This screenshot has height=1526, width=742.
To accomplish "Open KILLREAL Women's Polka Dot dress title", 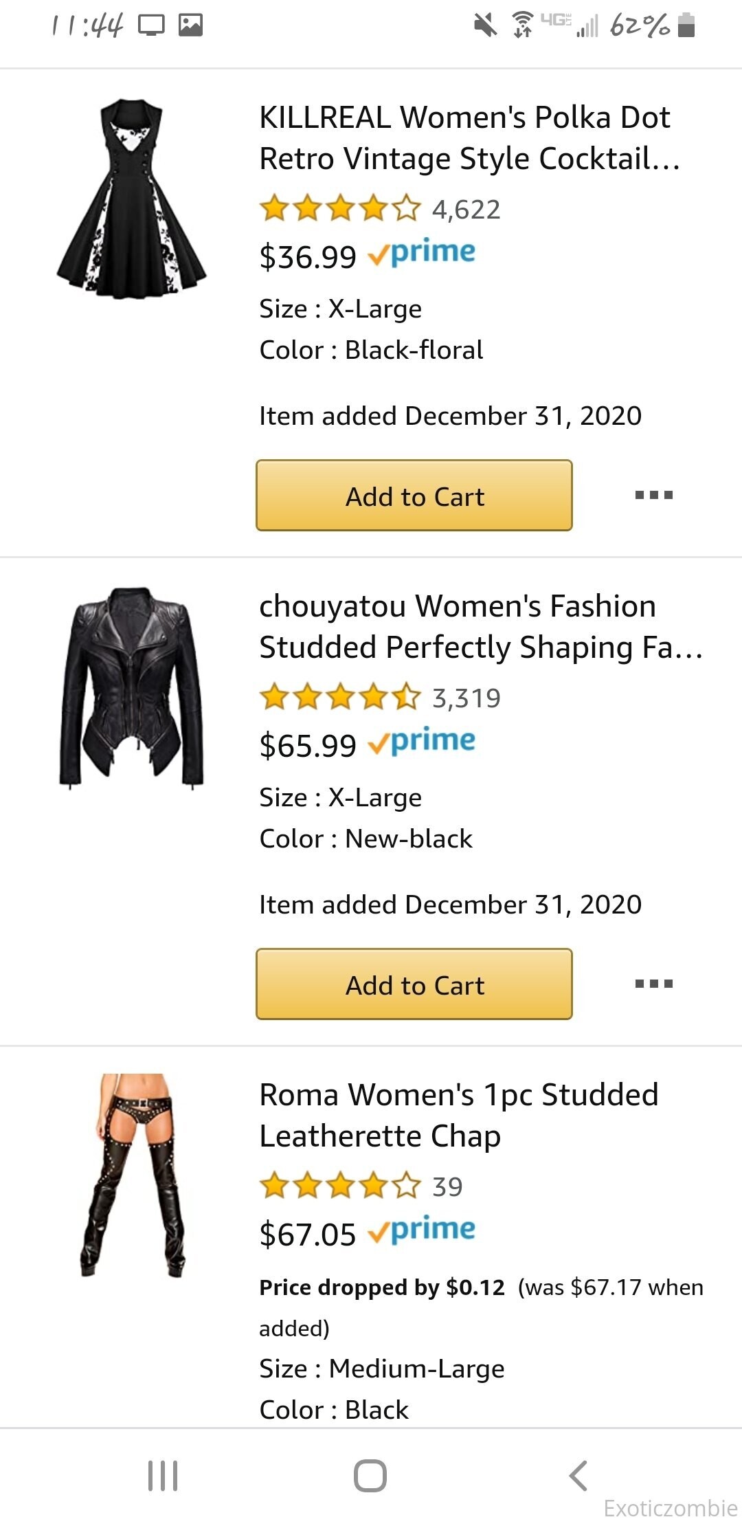I will point(469,138).
